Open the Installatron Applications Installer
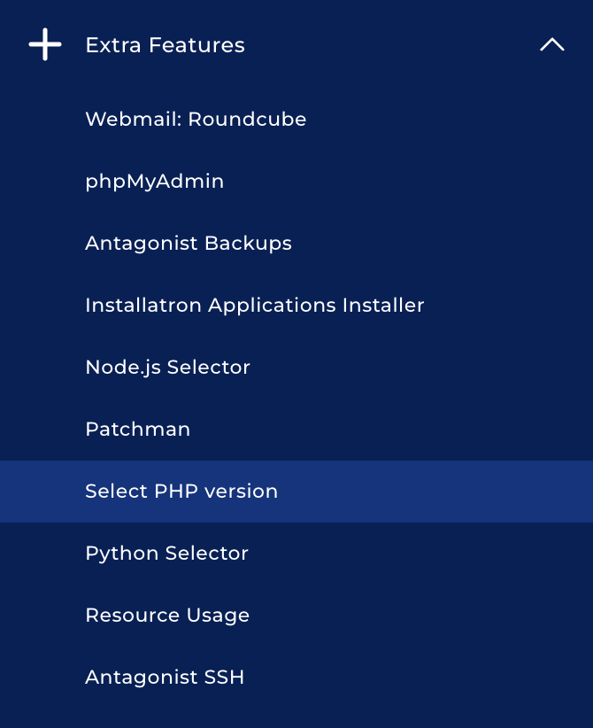The width and height of the screenshot is (593, 728). click(x=255, y=305)
